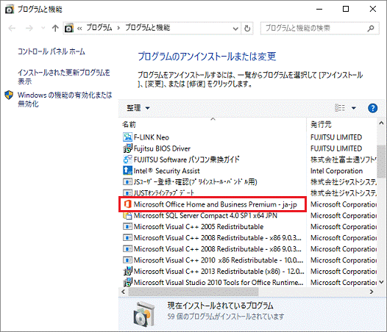Open コントロール パネル ホーム link
Screen dimensions: 387x332
click(51, 51)
